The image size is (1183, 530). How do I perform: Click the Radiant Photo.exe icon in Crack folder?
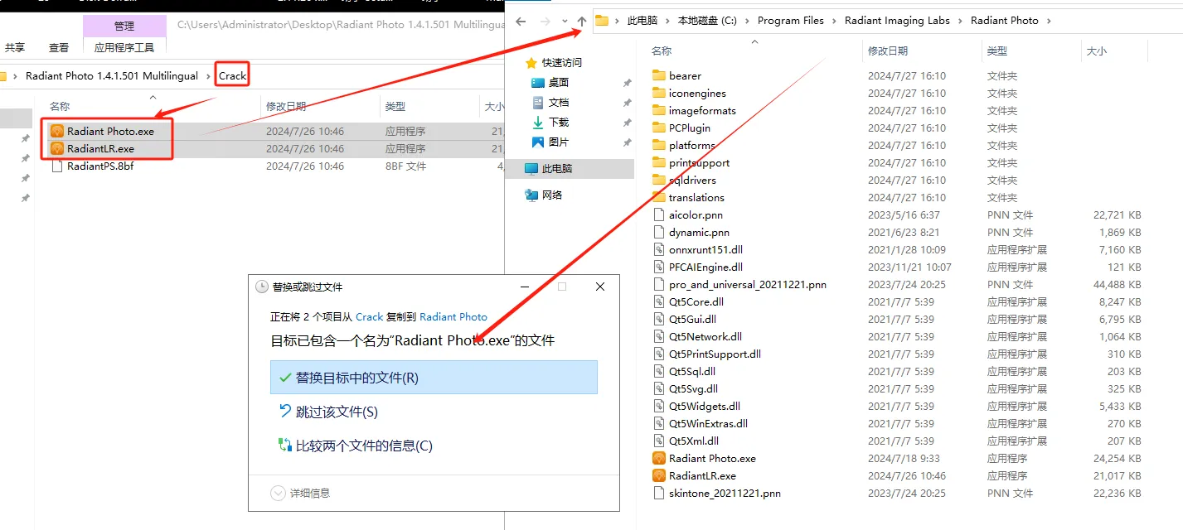tap(57, 131)
